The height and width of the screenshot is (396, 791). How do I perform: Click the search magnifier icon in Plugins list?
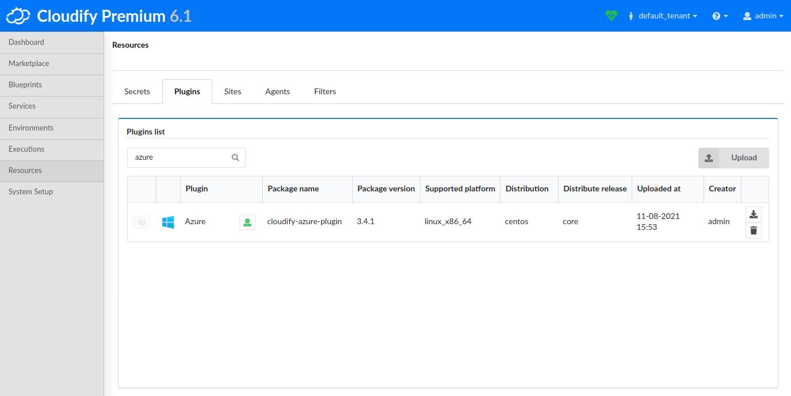235,157
